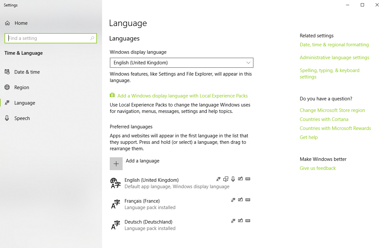
Task: Click the Français (France) language icon
Action: point(116,204)
